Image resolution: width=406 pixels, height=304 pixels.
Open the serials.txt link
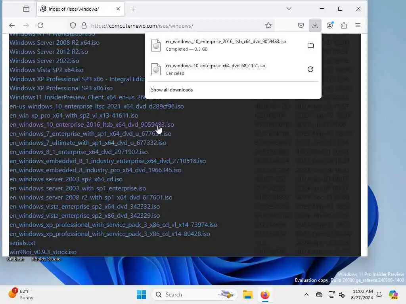[x=22, y=243]
